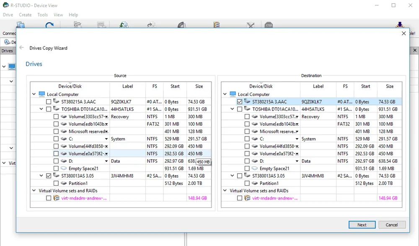The width and height of the screenshot is (419, 246).
Task: Sort source list by Size column
Action: pyautogui.click(x=199, y=86)
